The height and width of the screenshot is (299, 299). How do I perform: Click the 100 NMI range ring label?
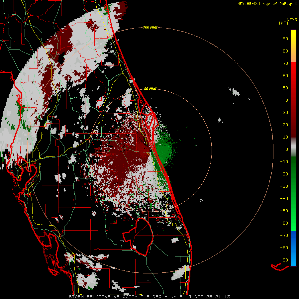click(150, 28)
